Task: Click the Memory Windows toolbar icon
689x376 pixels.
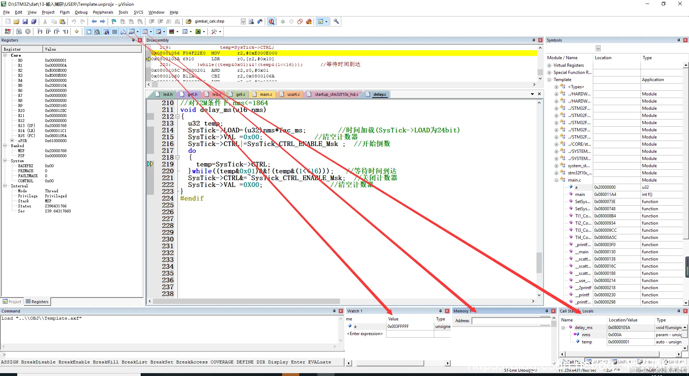Action: pos(145,32)
